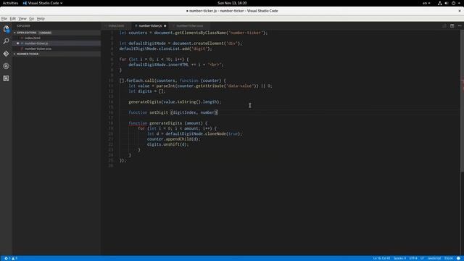Click line 'let digits = [];' in editor

[x=147, y=91]
